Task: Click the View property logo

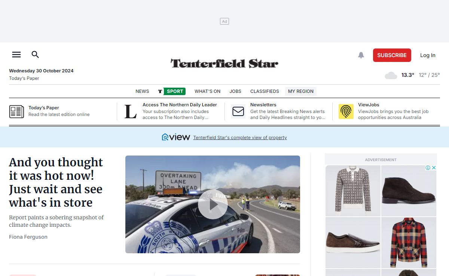Action: pyautogui.click(x=176, y=137)
